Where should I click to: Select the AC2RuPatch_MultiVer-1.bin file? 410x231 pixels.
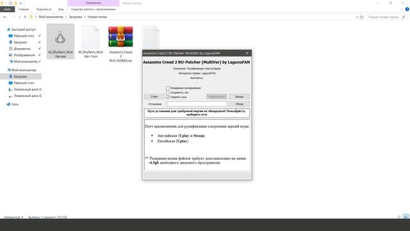tap(90, 42)
